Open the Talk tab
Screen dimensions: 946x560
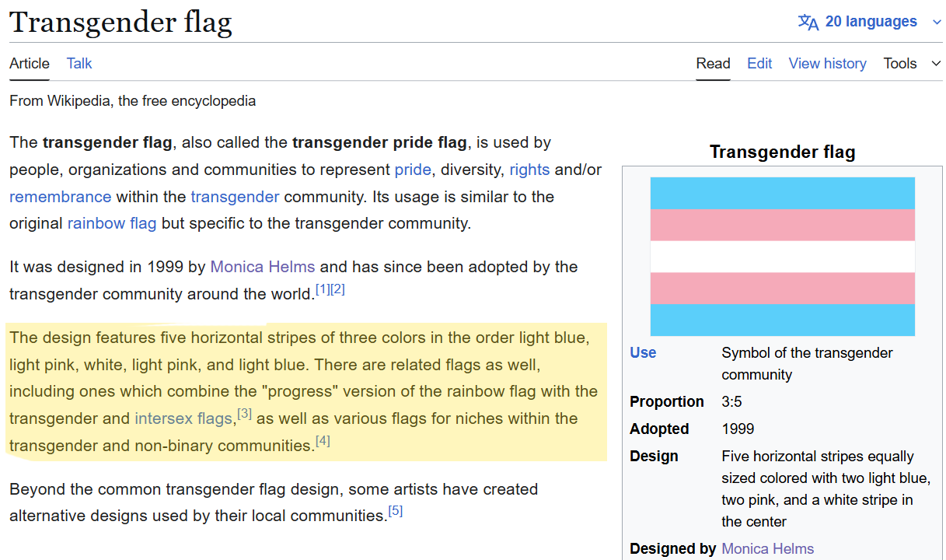79,64
